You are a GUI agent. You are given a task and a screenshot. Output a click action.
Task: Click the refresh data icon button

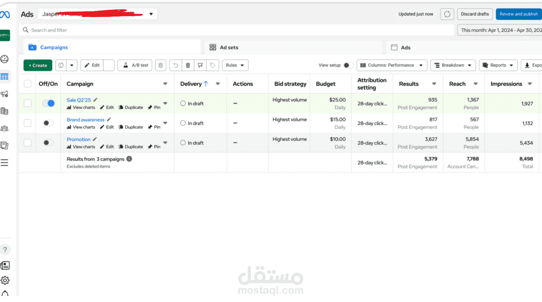447,14
